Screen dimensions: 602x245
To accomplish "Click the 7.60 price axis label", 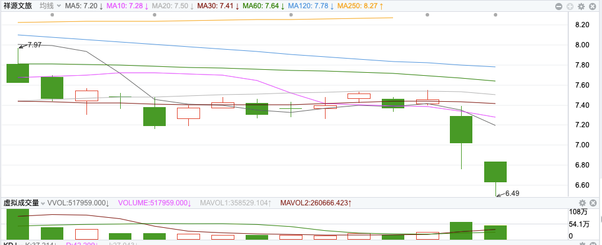I will (x=582, y=85).
